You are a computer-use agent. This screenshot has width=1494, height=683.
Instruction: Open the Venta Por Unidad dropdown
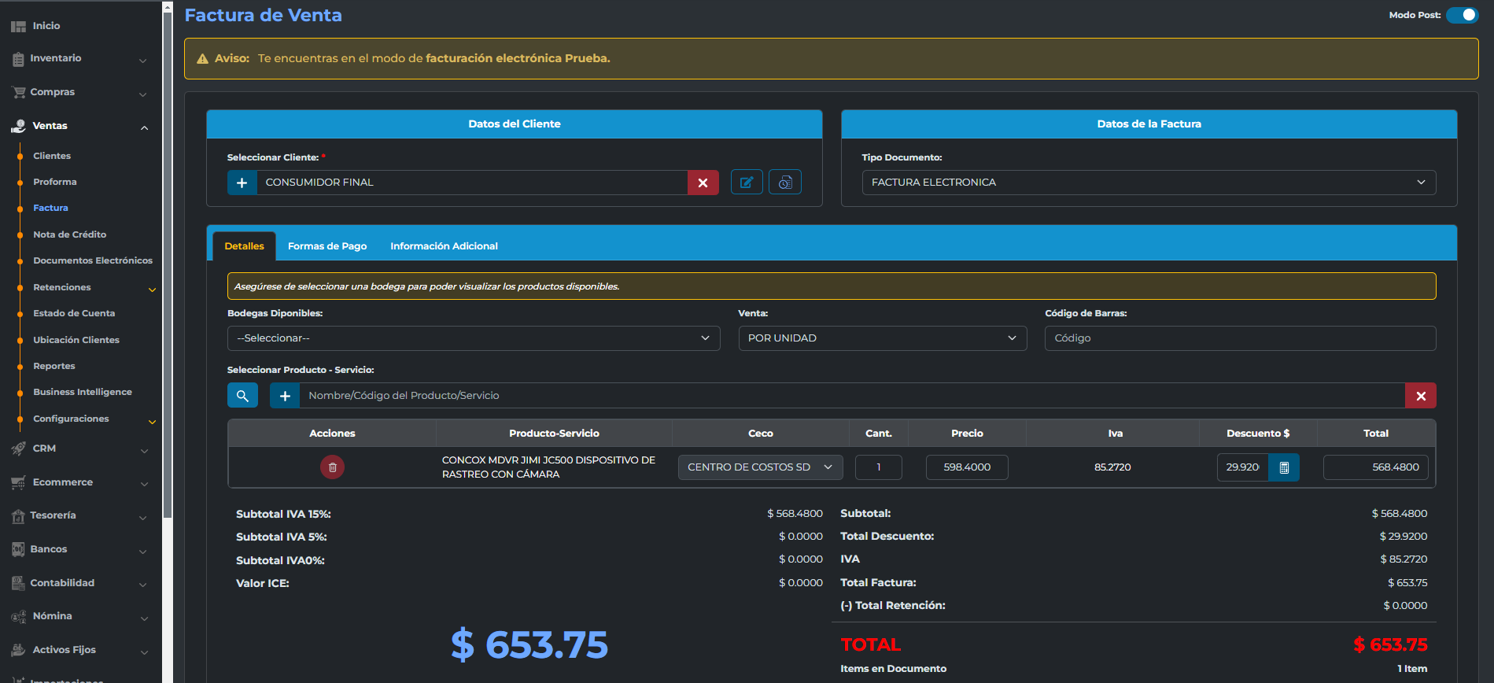pyautogui.click(x=882, y=338)
